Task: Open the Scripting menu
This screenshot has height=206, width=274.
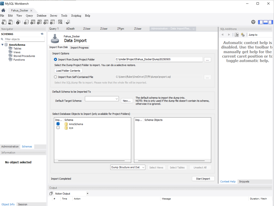Action: pos(76,16)
